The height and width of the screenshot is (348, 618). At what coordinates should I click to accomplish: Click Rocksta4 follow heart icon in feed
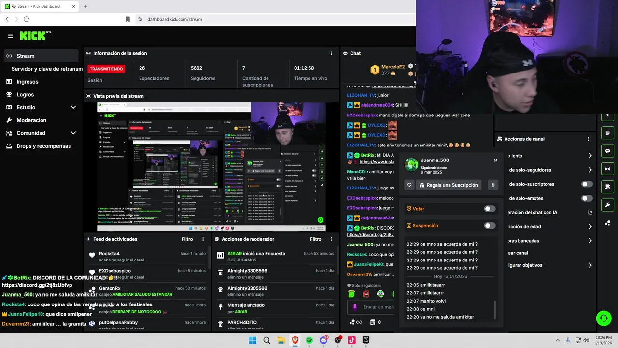click(x=92, y=255)
